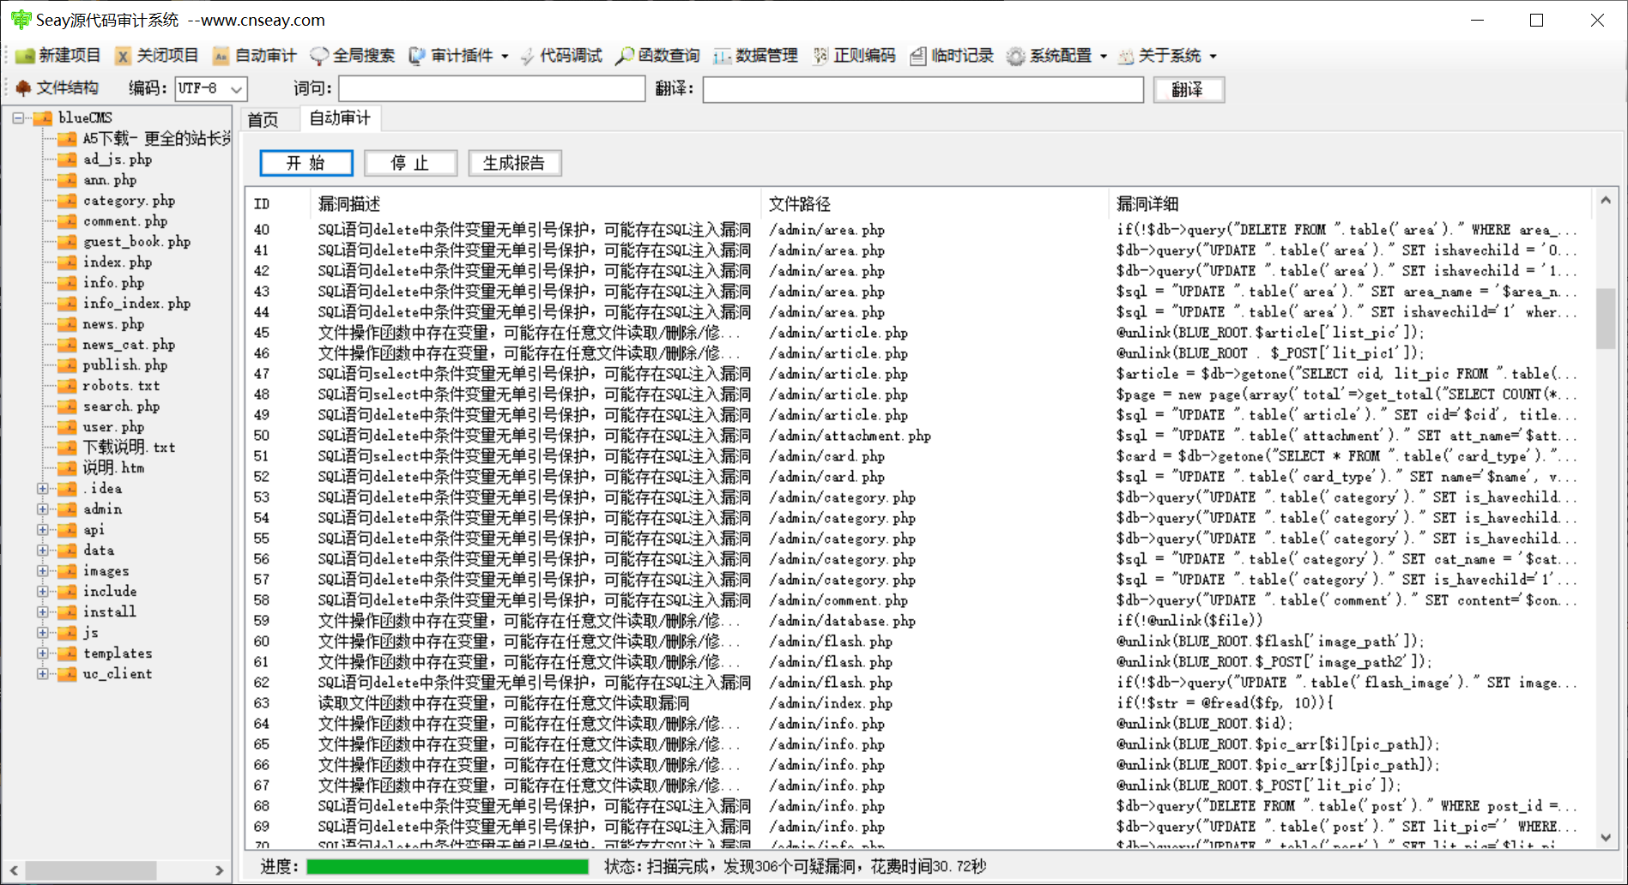
Task: Expand the install folder node
Action: (42, 612)
